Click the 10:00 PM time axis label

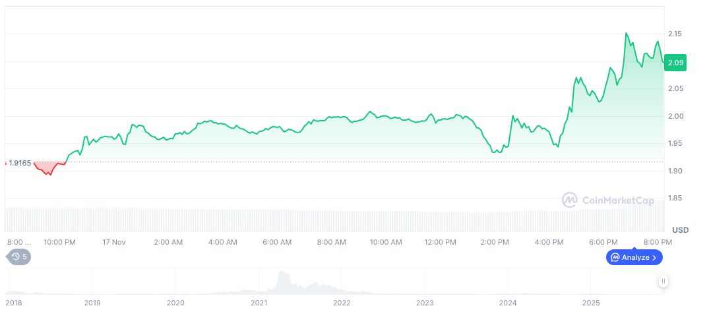pos(60,242)
